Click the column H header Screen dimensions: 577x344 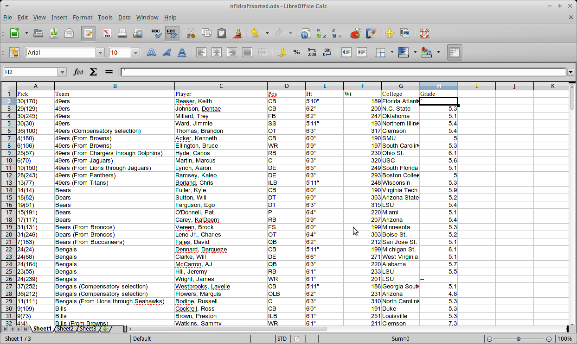coord(438,86)
